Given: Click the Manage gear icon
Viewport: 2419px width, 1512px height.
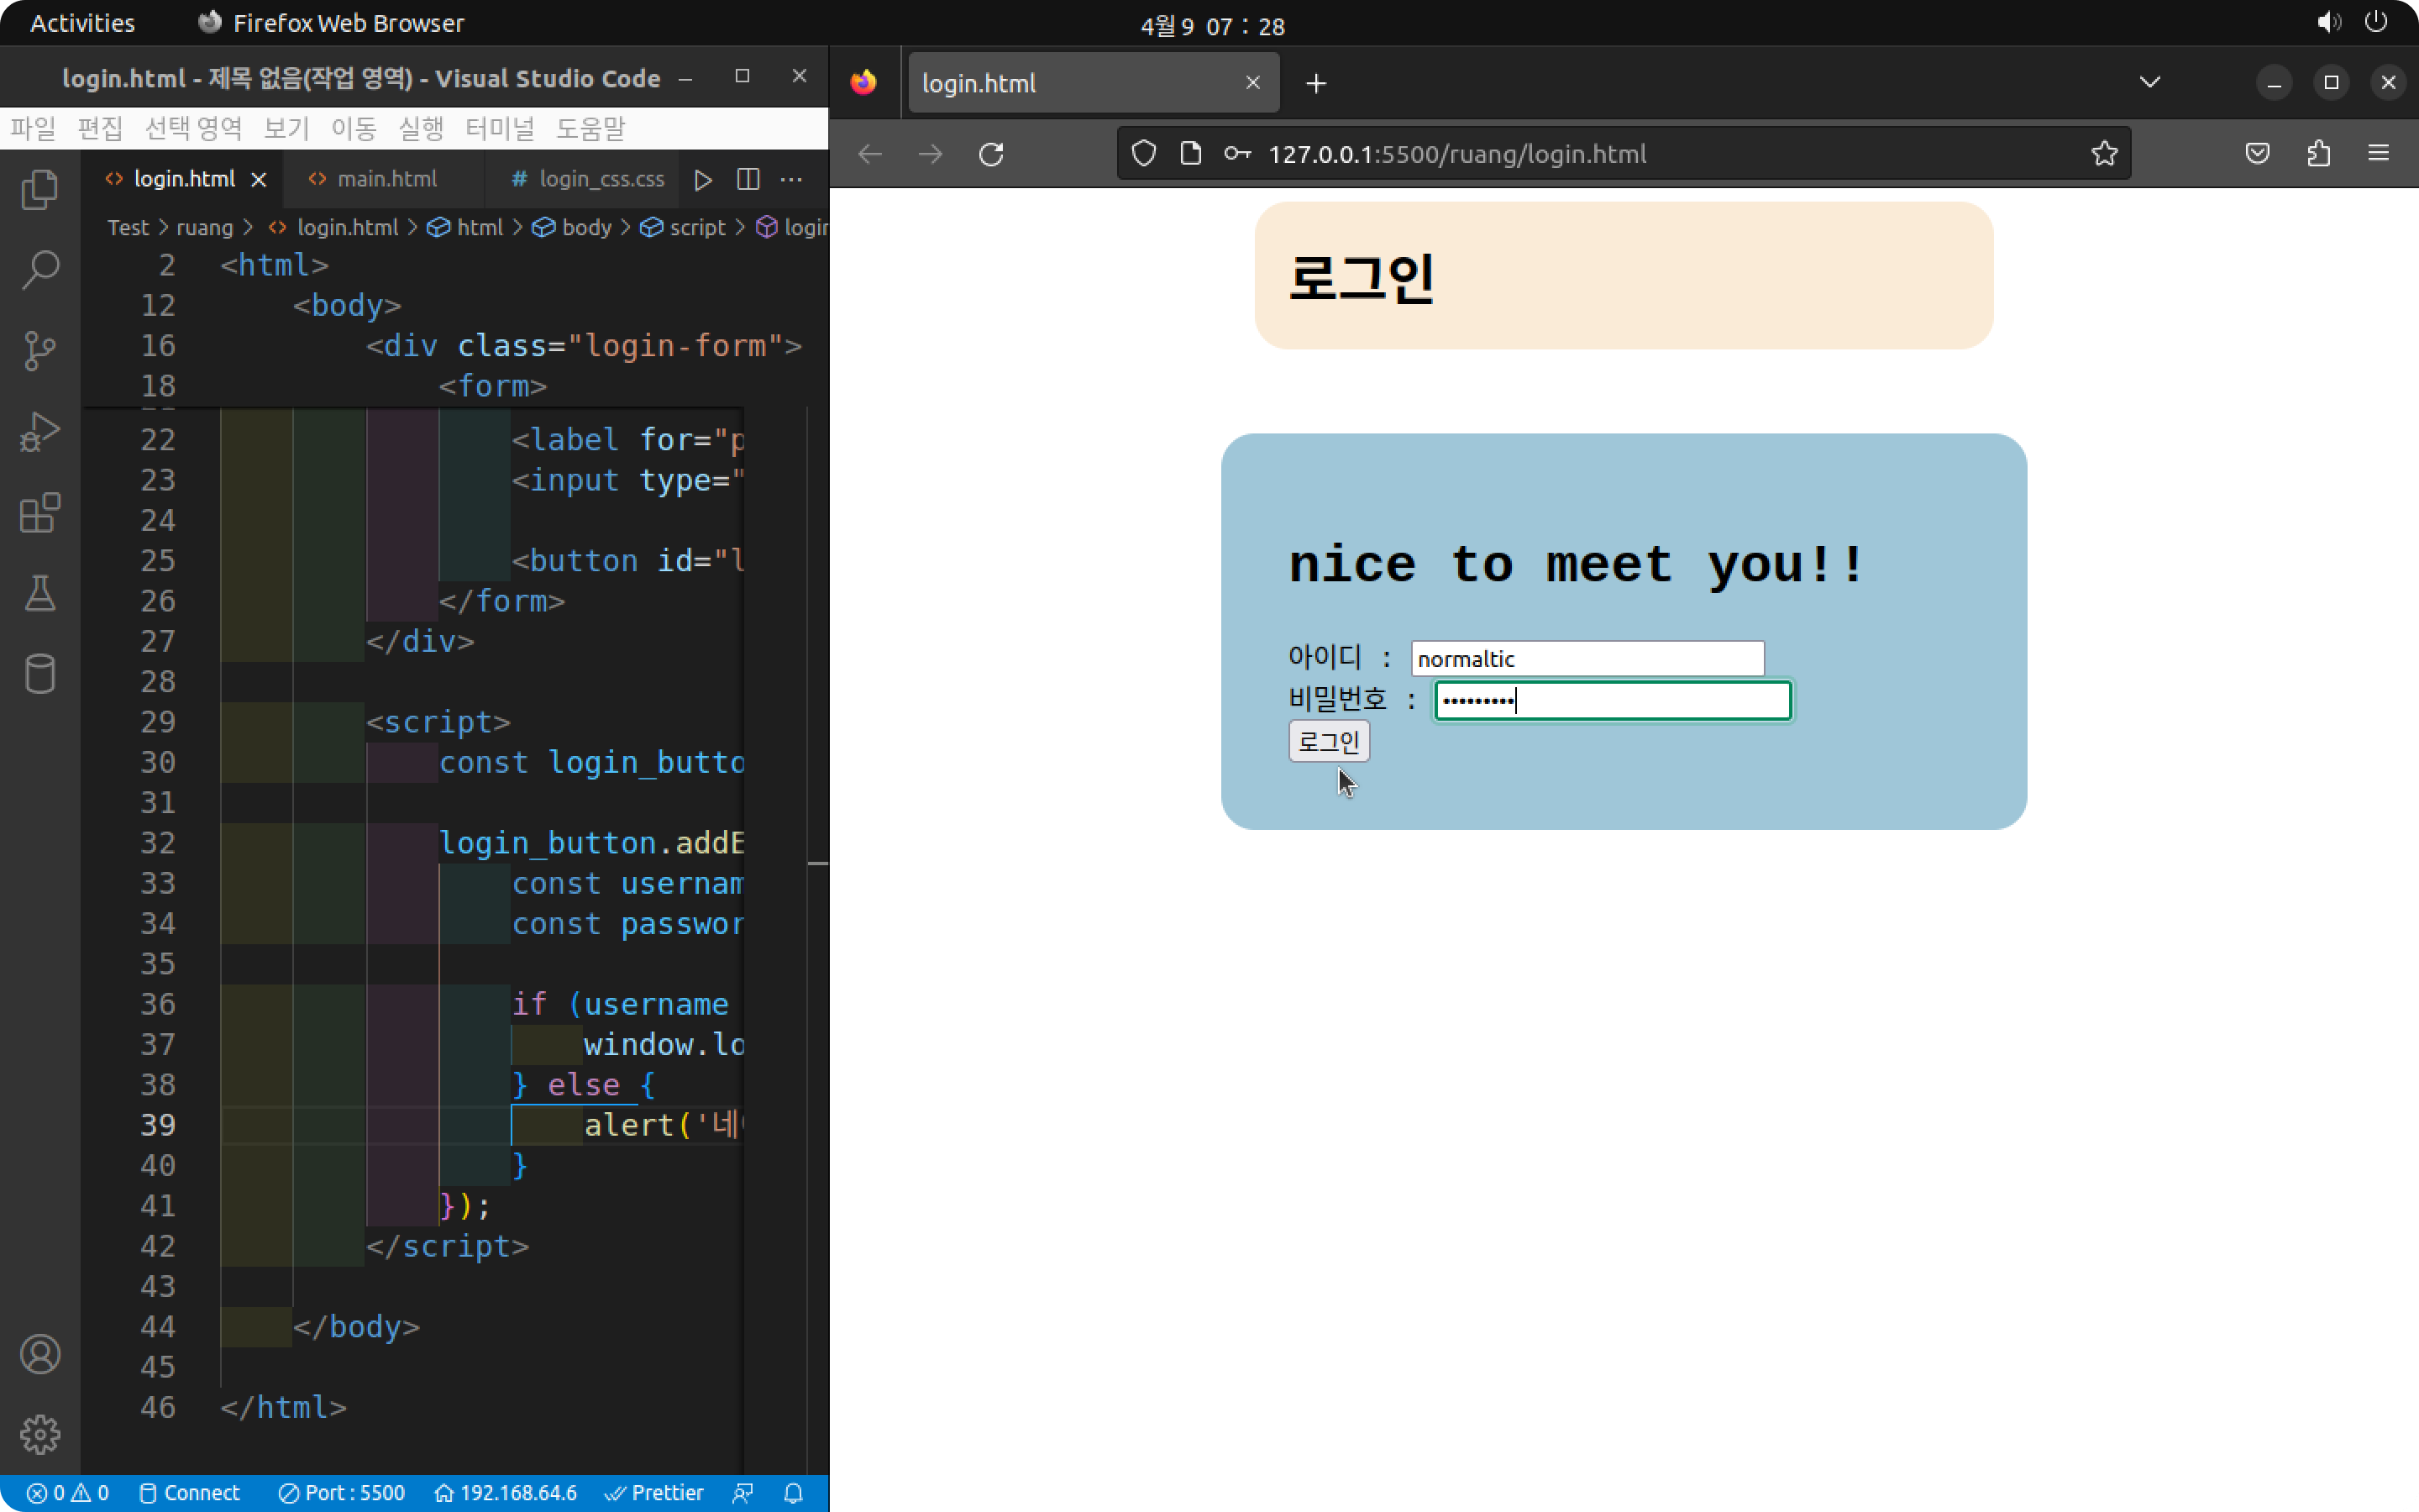Looking at the screenshot, I should [40, 1435].
